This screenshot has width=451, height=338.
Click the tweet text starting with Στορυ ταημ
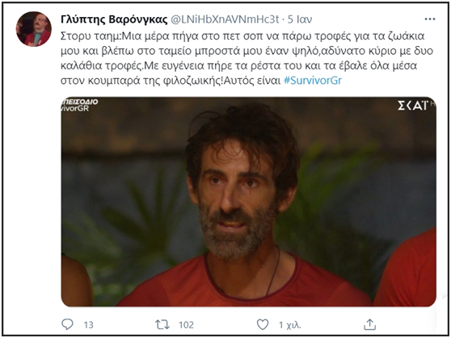[x=247, y=58]
